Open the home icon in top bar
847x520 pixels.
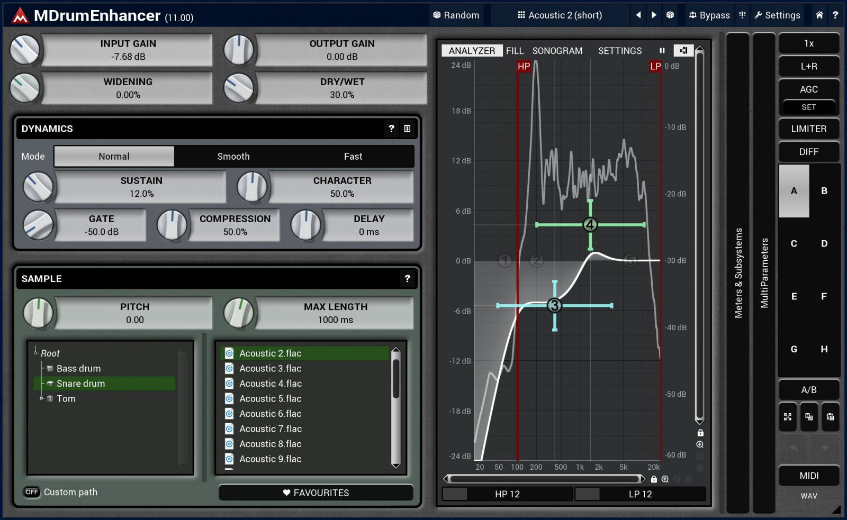(819, 15)
